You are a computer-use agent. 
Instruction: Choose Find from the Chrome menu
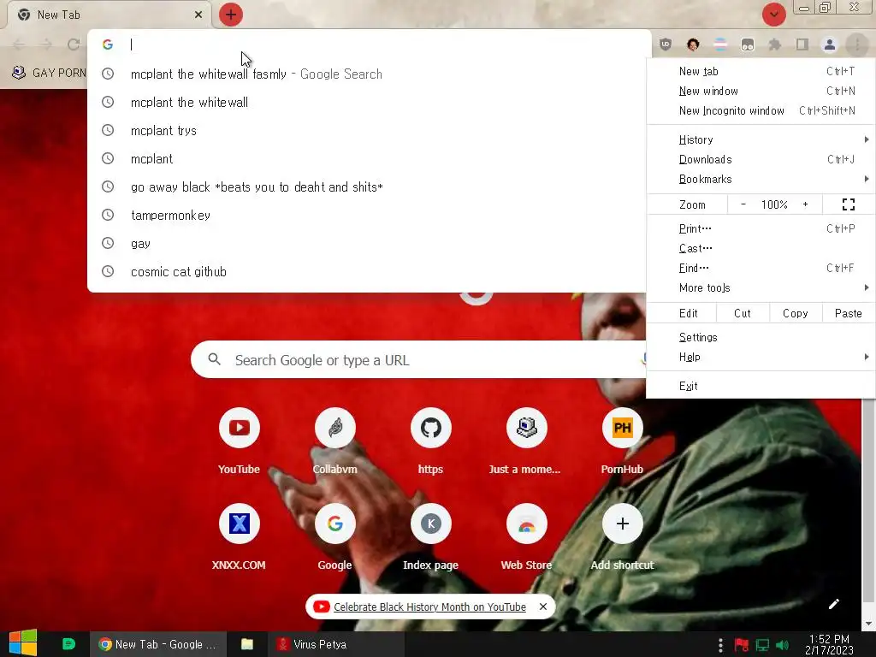761,268
